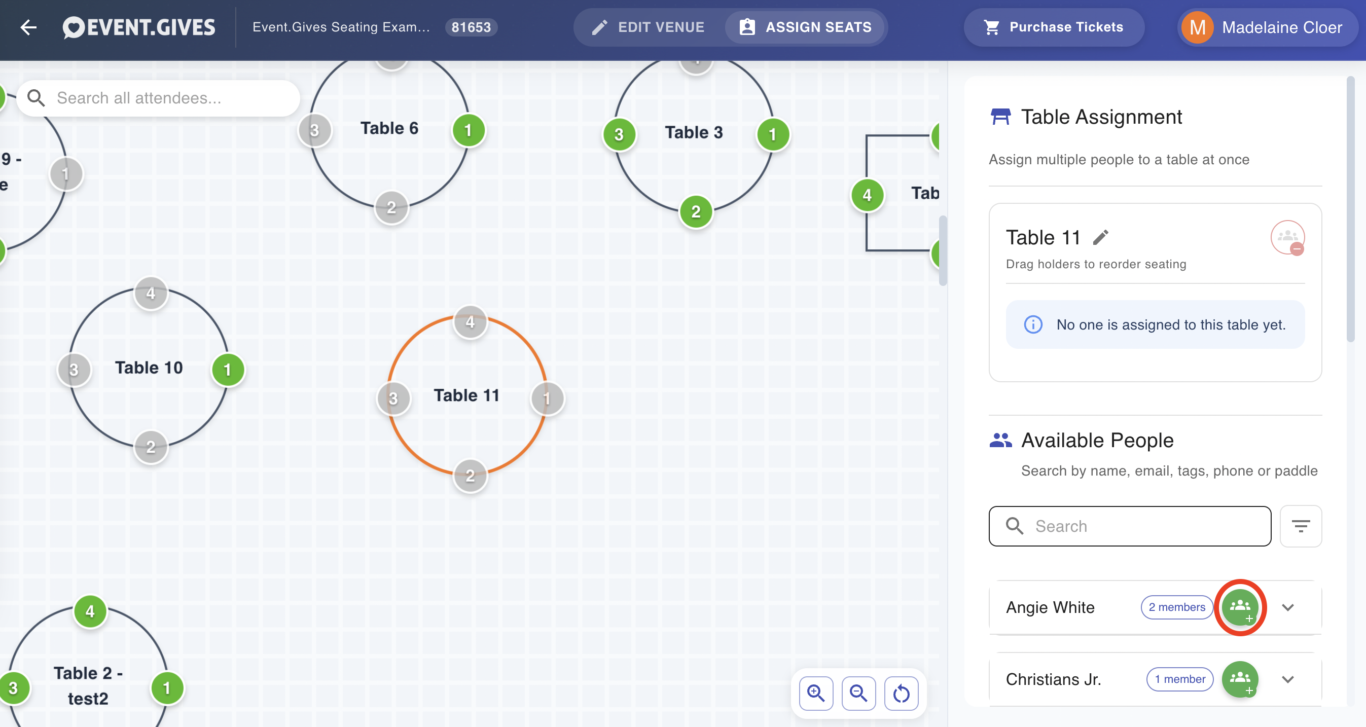This screenshot has width=1366, height=727.
Task: Click the Angie White name
Action: [x=1050, y=607]
